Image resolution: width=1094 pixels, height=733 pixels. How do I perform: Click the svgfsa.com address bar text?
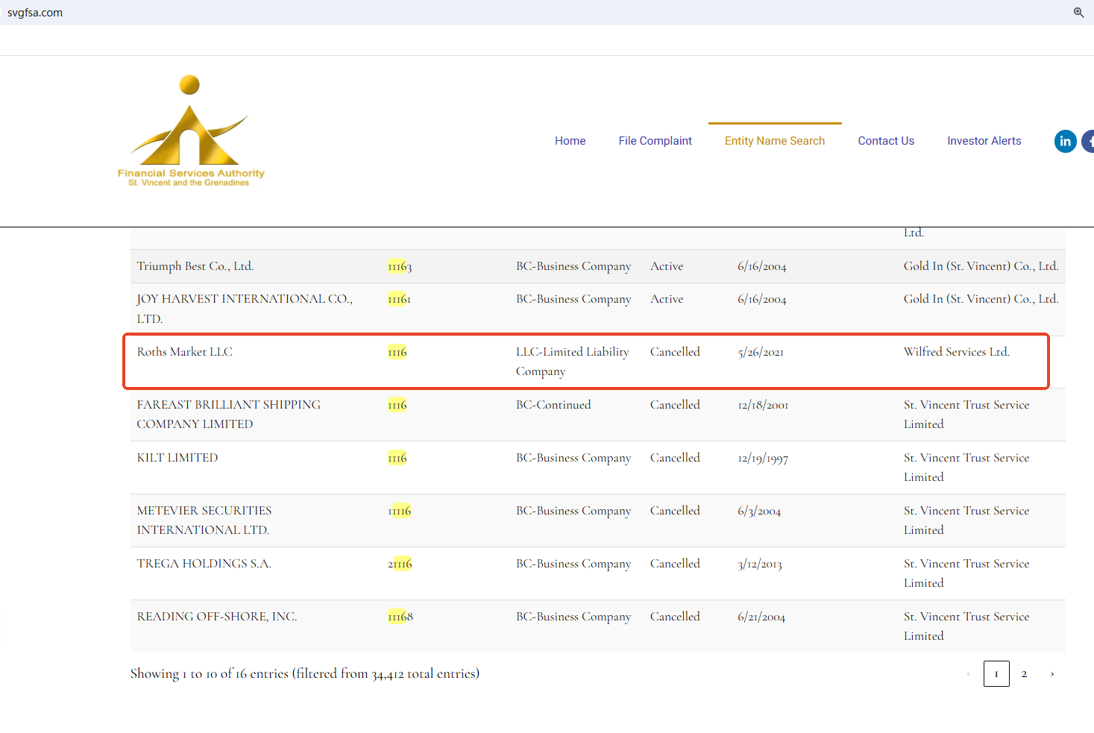35,13
